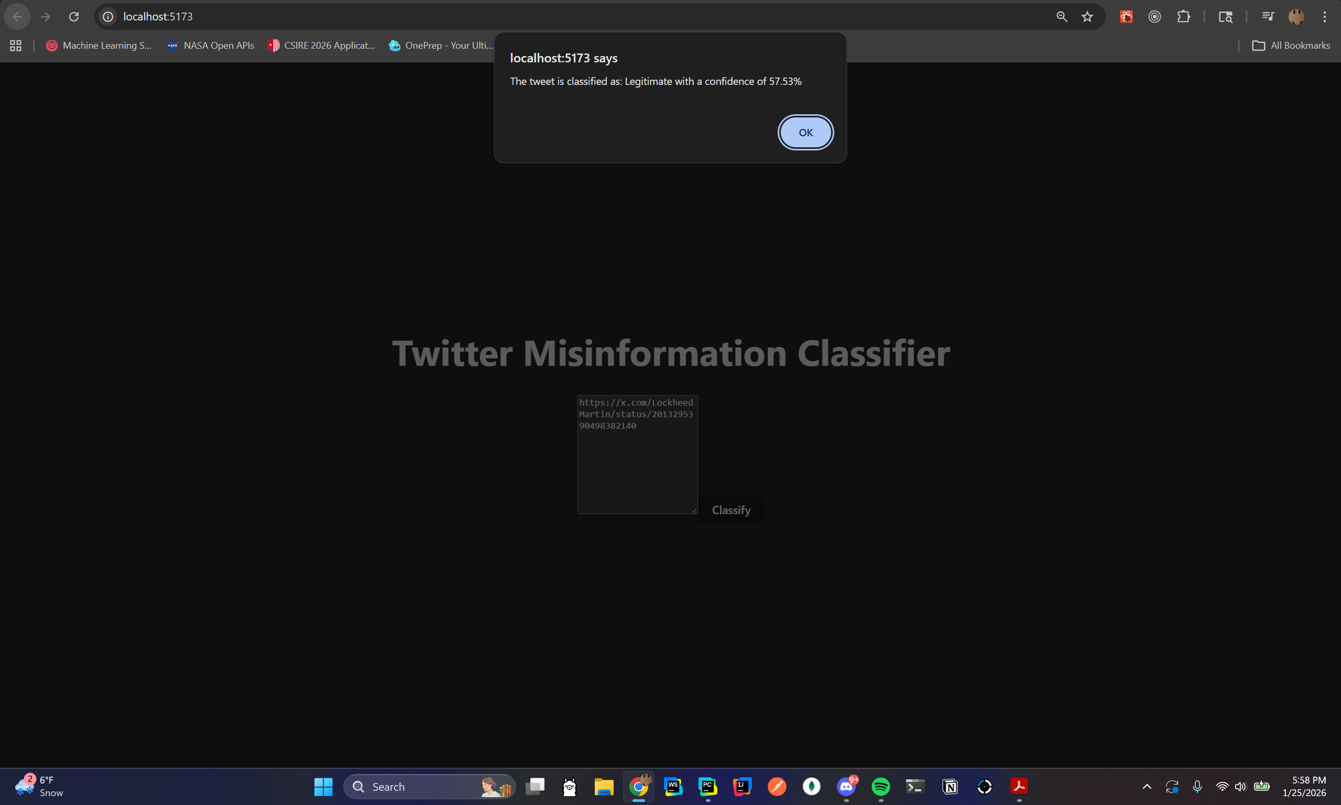Open Spotify from the taskbar
The image size is (1341, 805).
coord(880,787)
